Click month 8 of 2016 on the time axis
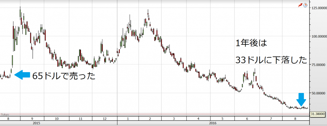 [x=295, y=119]
